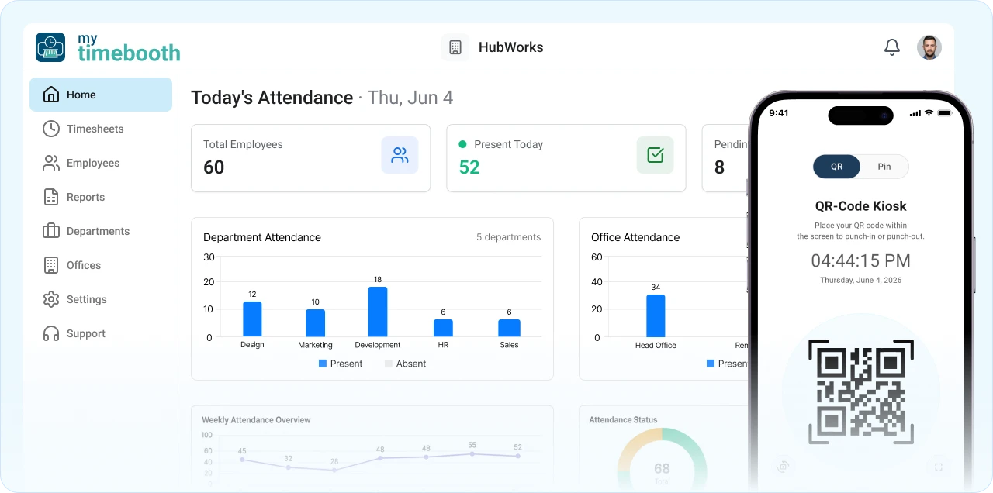Click the HubWorks building icon
Image resolution: width=993 pixels, height=493 pixels.
point(455,47)
